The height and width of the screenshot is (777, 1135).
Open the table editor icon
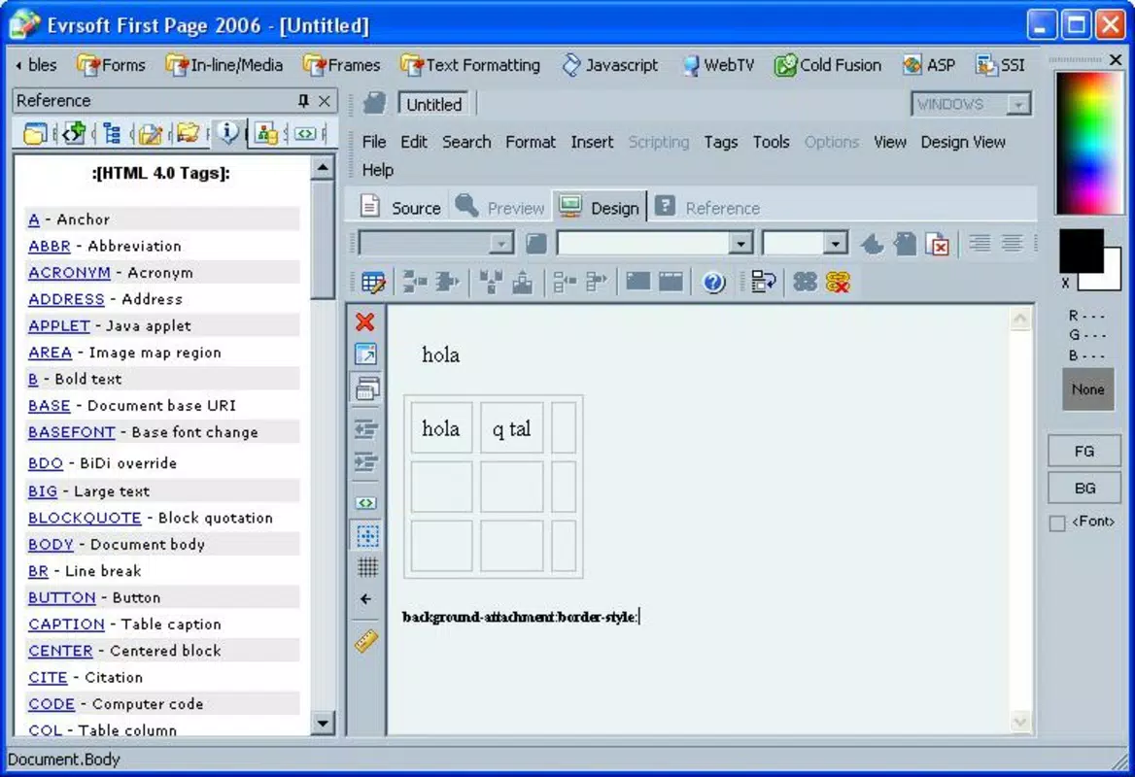[373, 283]
